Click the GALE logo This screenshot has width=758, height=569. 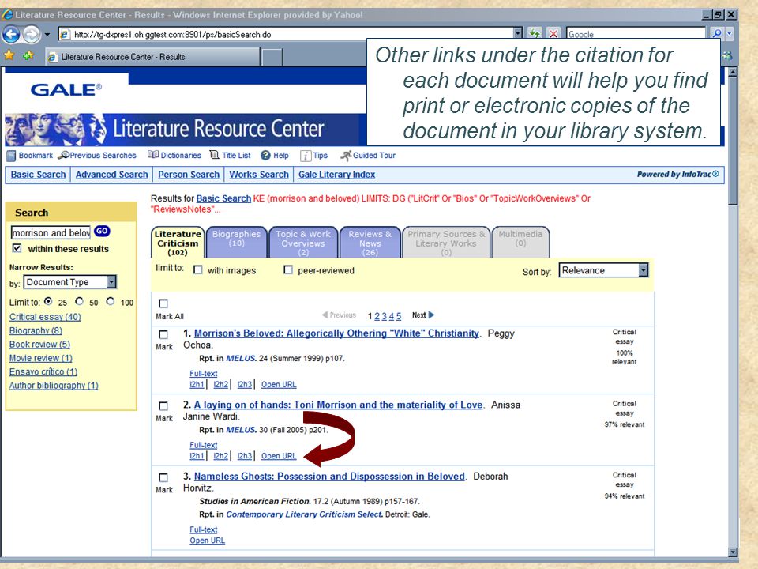point(66,89)
